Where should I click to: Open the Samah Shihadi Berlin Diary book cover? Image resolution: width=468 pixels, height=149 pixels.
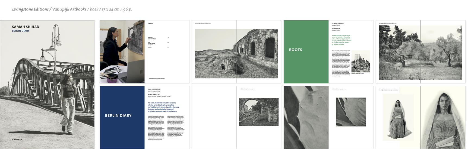(47, 85)
